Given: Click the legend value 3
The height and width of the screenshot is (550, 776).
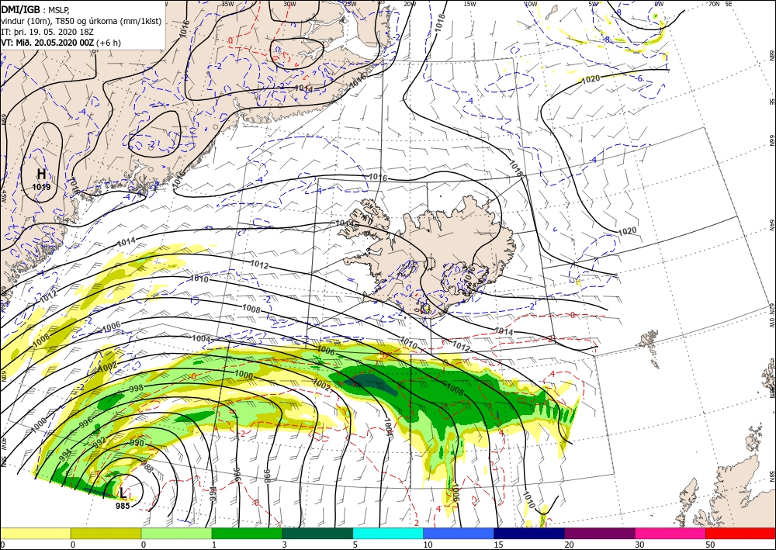Looking at the screenshot, I should 284,545.
